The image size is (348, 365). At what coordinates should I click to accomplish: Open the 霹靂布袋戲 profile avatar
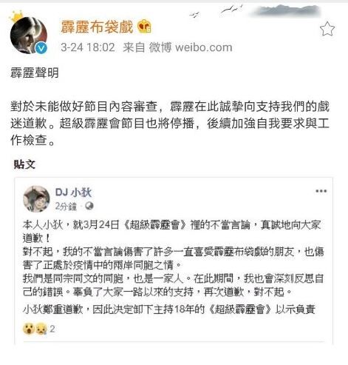click(29, 35)
